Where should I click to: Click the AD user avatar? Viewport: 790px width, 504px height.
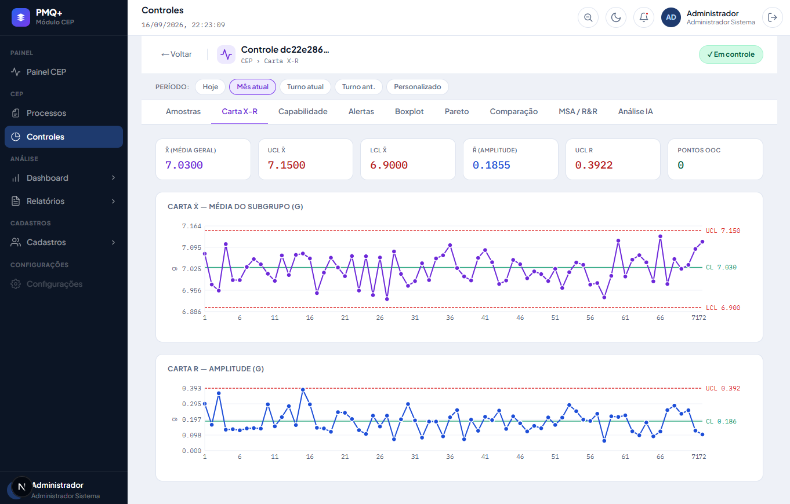(x=671, y=17)
